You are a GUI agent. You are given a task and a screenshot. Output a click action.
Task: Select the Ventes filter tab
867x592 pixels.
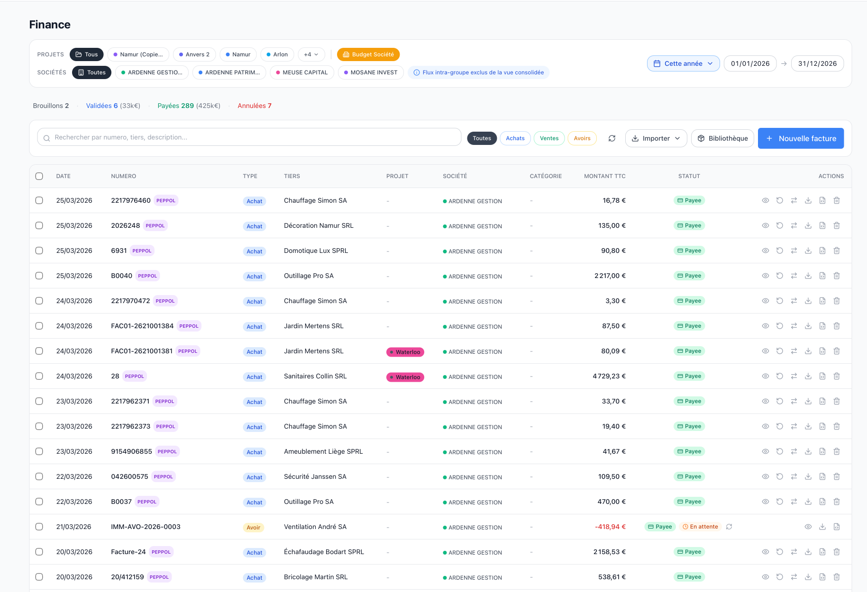pyautogui.click(x=549, y=138)
